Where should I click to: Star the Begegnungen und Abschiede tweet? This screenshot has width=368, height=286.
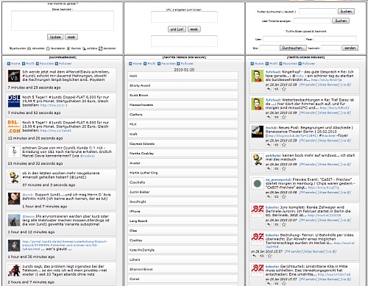(x=283, y=145)
